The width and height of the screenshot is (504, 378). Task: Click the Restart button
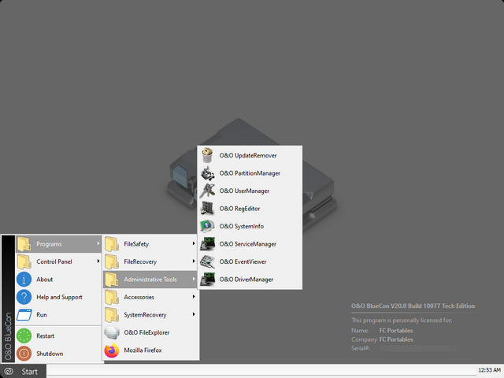click(45, 335)
